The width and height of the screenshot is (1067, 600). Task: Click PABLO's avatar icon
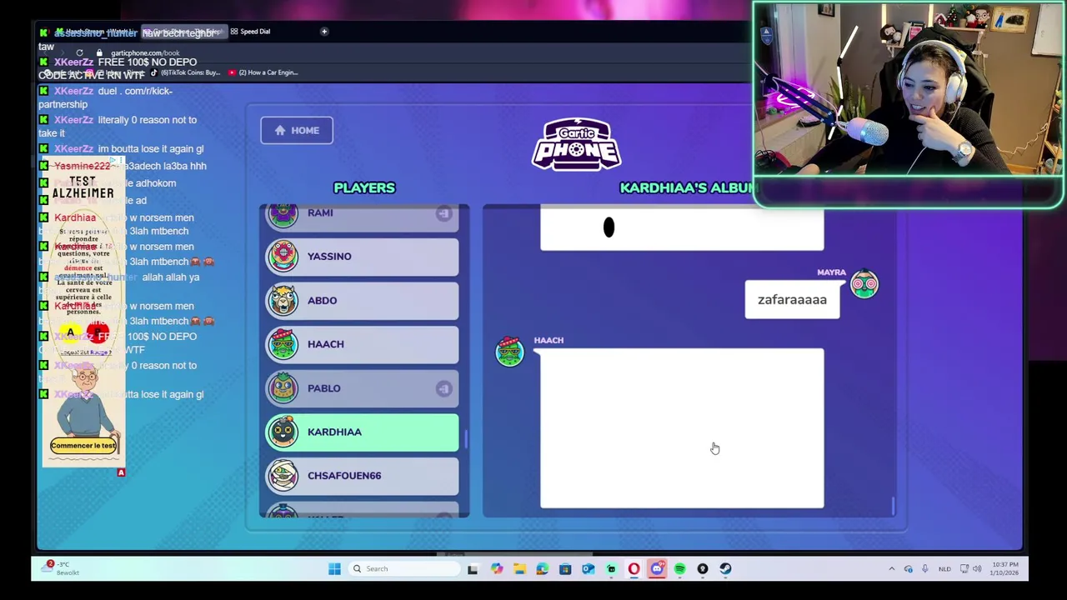283,388
